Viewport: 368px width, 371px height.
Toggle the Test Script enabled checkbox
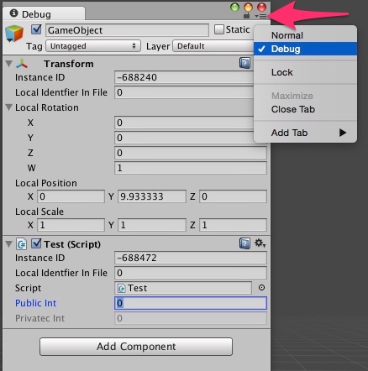point(36,243)
